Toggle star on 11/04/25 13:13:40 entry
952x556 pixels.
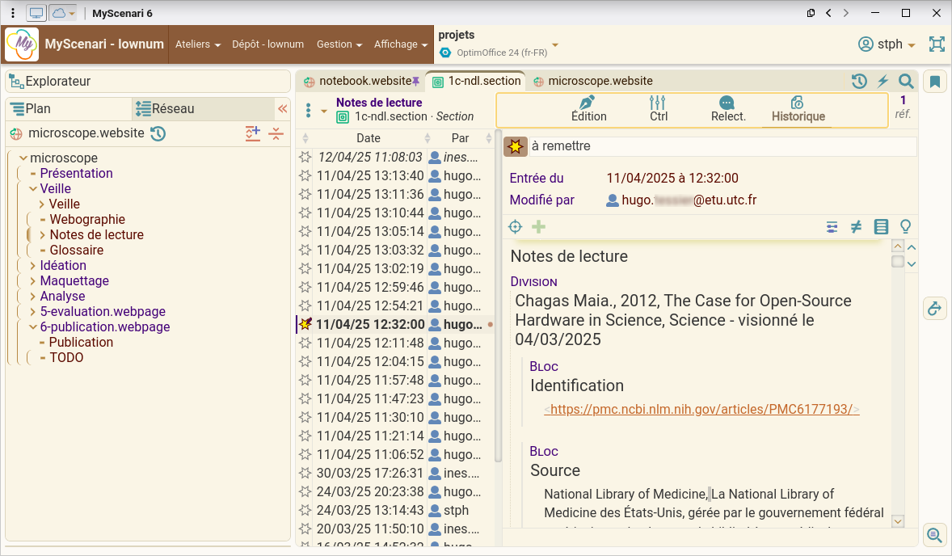click(x=305, y=175)
